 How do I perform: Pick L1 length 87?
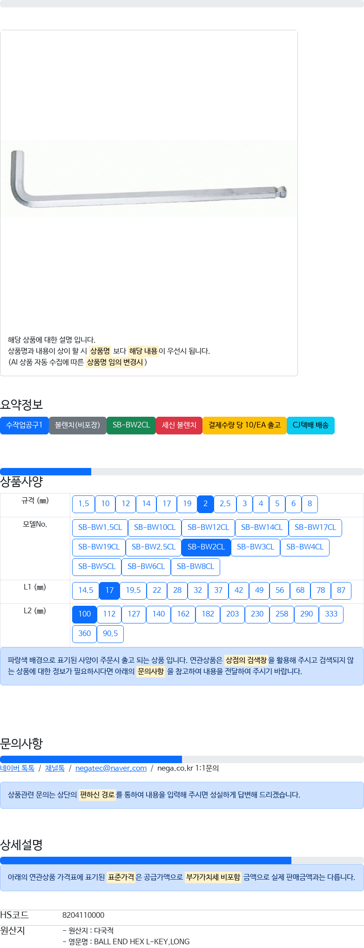click(341, 590)
